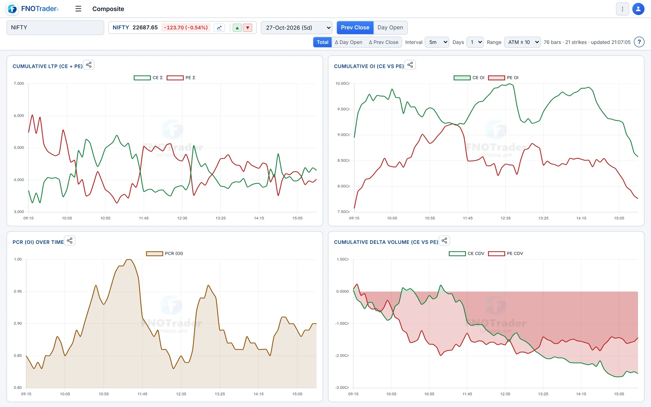Switch to Δ Day Open view
This screenshot has width=651, height=407.
[x=349, y=42]
